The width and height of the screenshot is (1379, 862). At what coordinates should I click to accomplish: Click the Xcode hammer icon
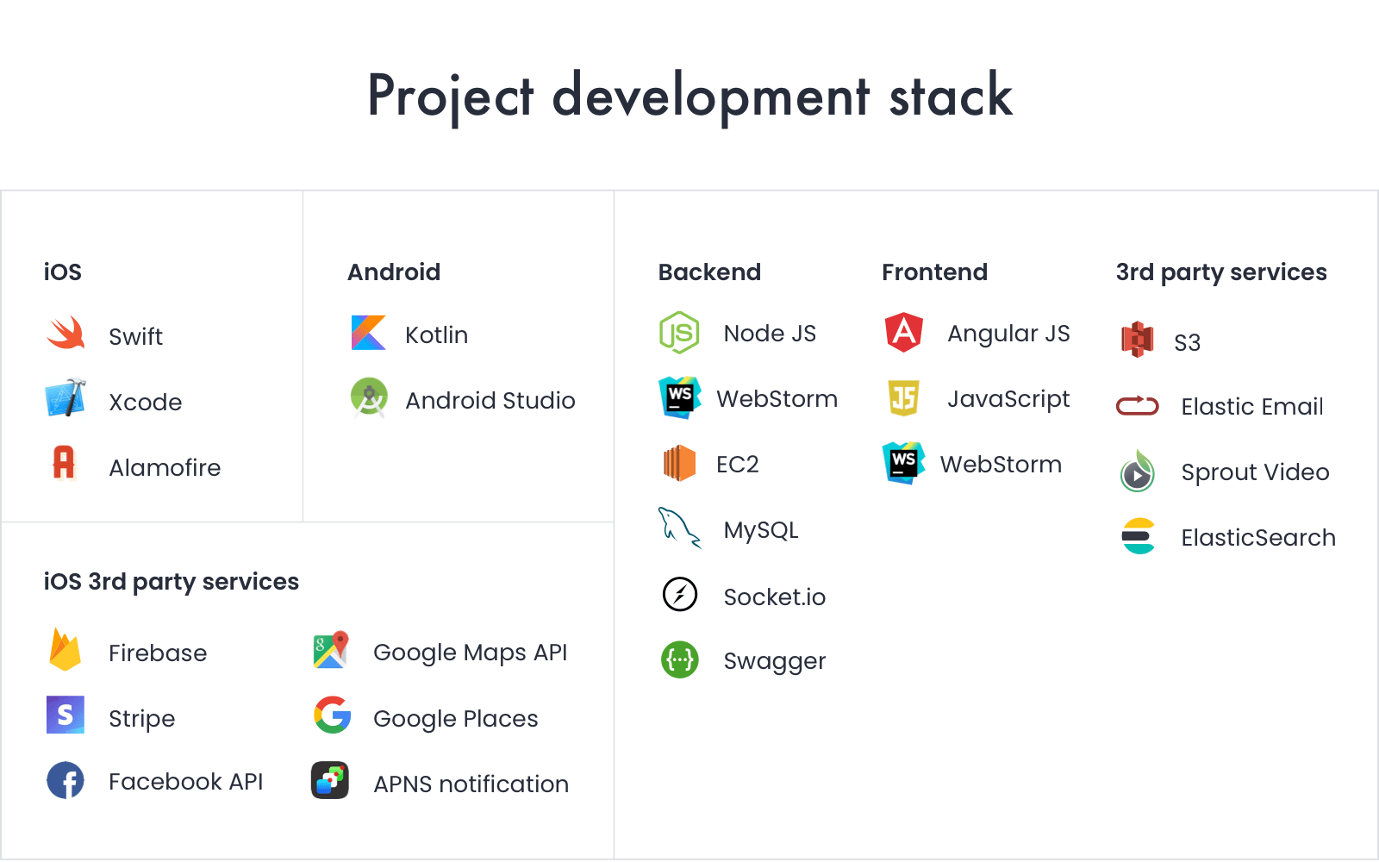click(66, 398)
